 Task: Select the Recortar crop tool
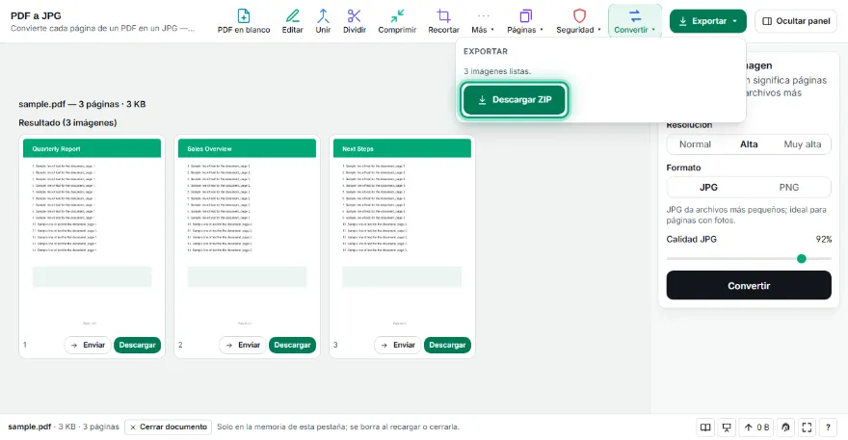tap(443, 21)
